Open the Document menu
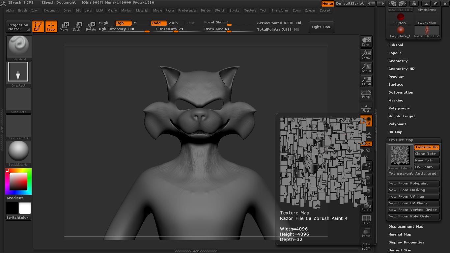 point(51,11)
